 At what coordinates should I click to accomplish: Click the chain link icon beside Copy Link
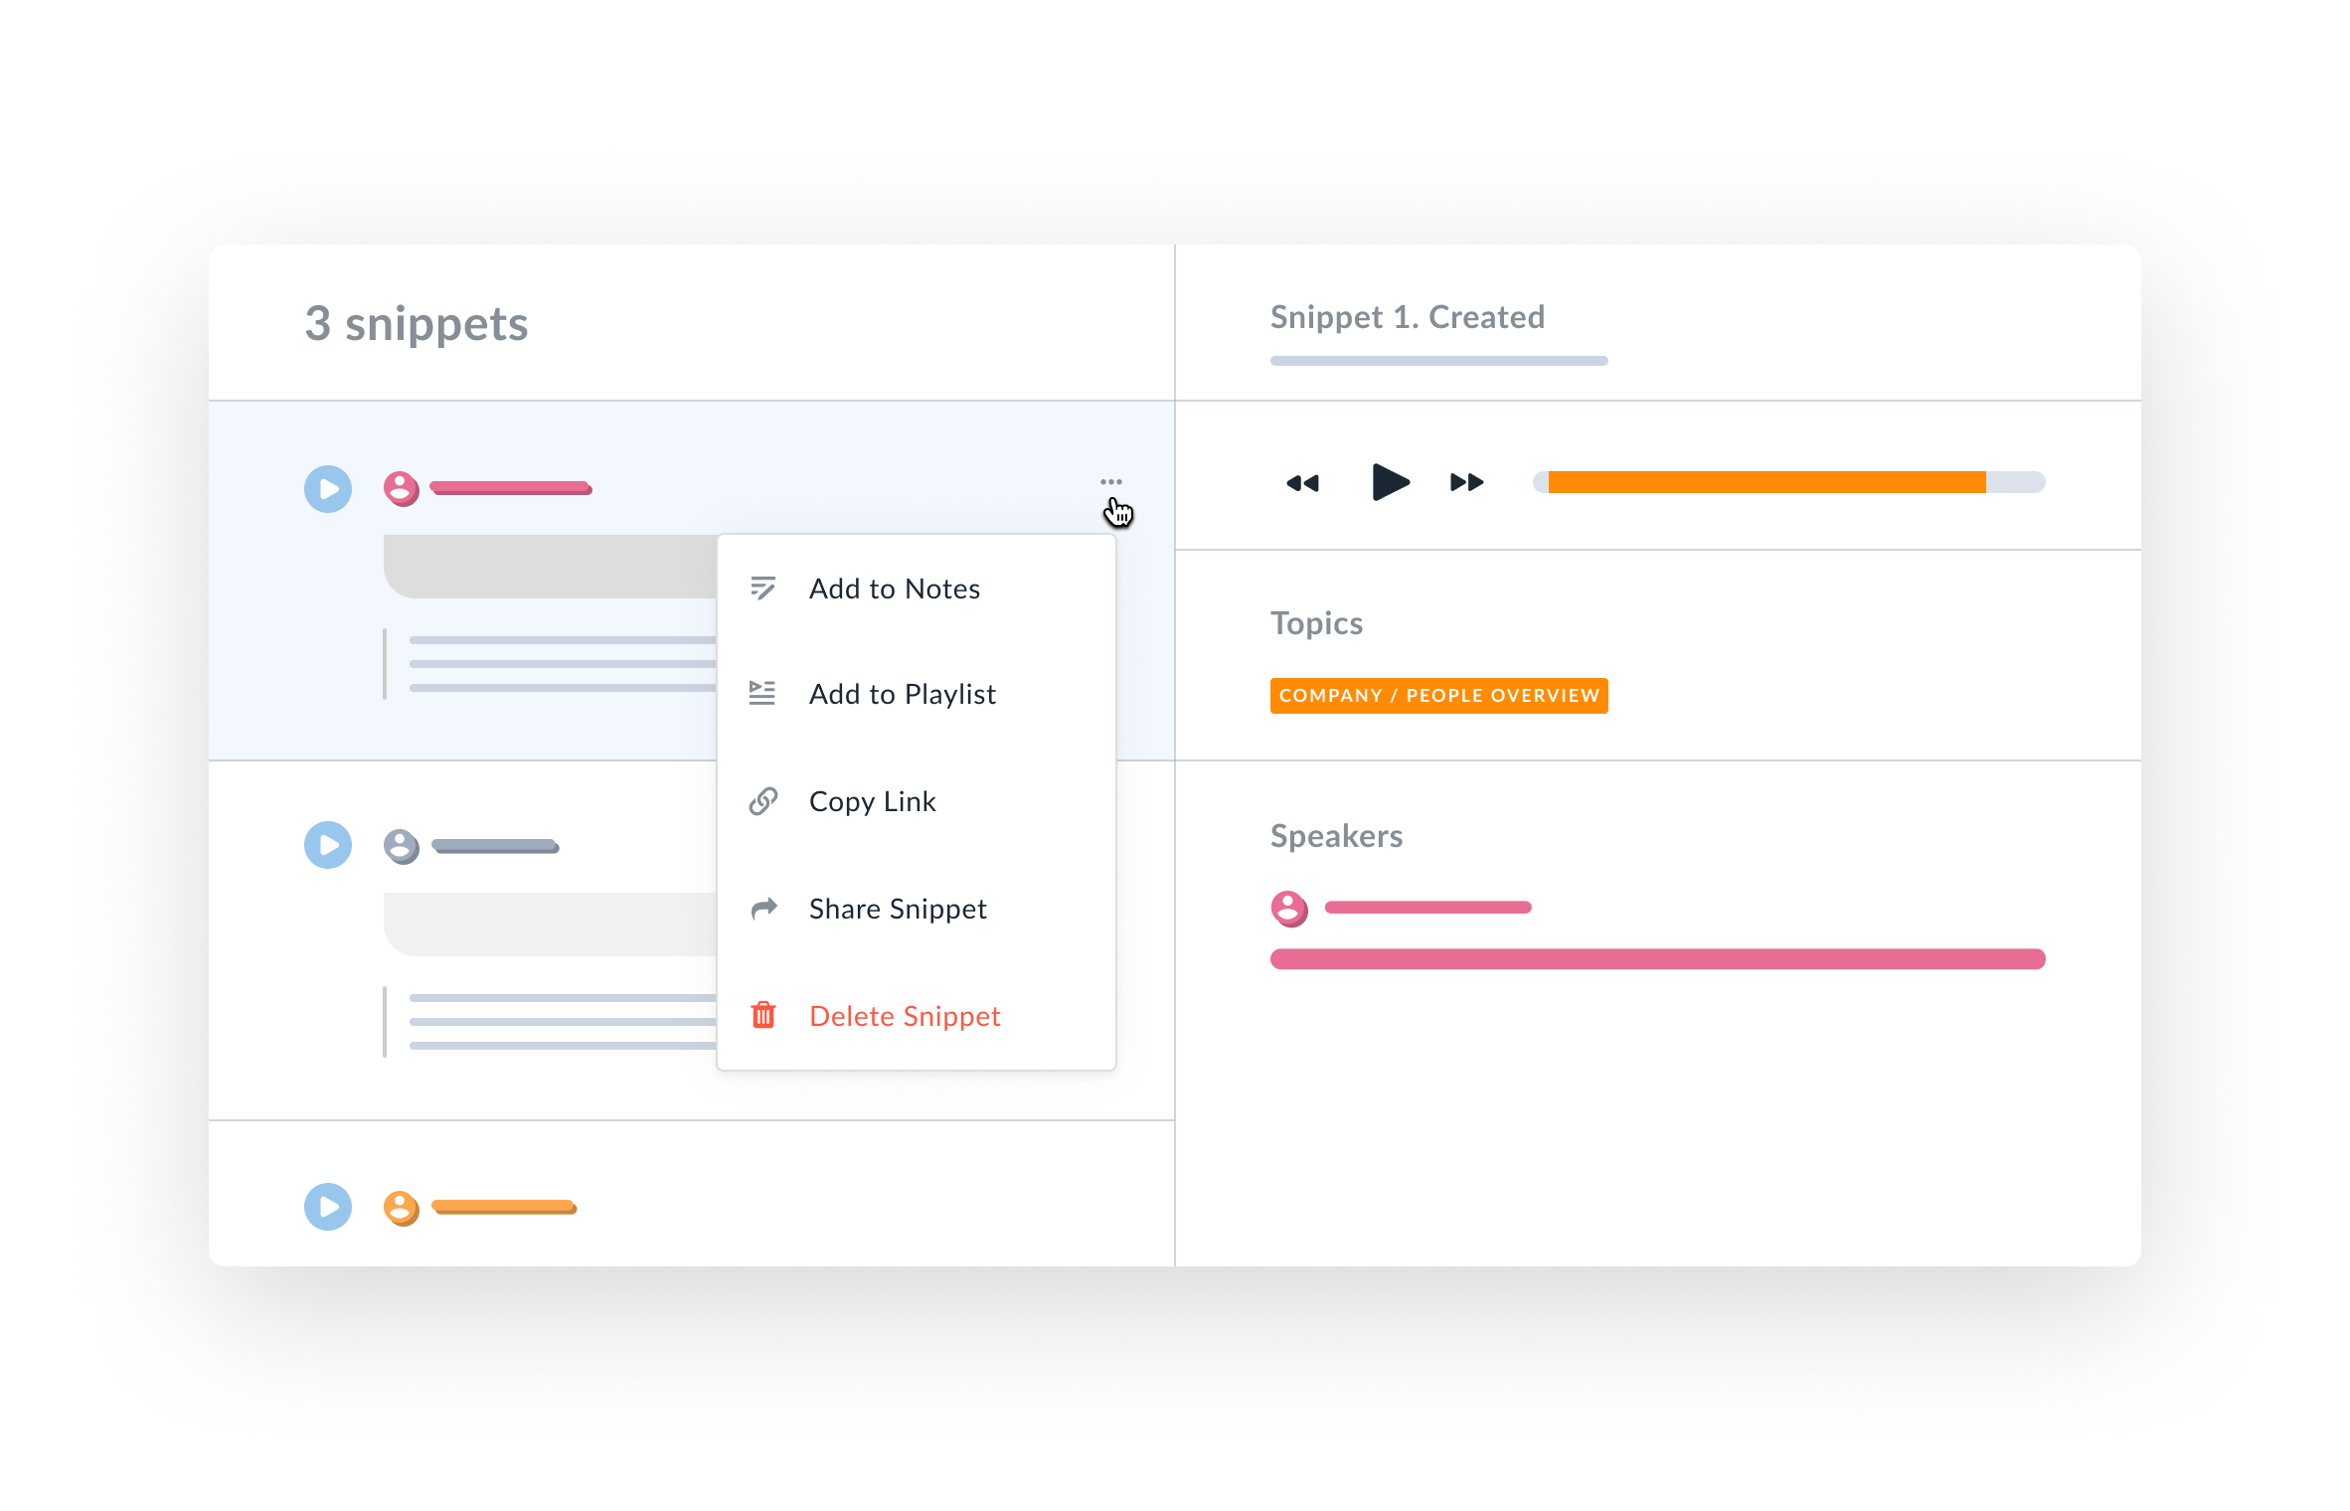point(762,801)
